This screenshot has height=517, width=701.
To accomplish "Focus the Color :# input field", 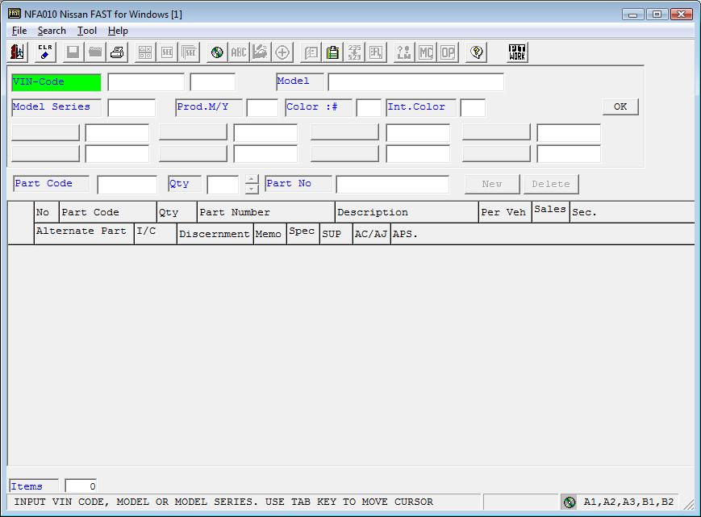I will 369,108.
